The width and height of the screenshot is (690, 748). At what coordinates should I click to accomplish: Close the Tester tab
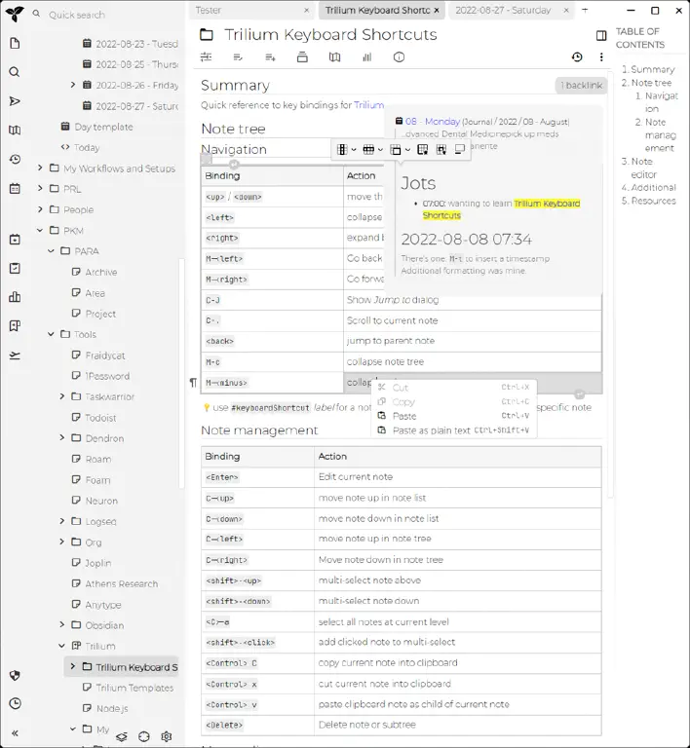click(x=307, y=10)
